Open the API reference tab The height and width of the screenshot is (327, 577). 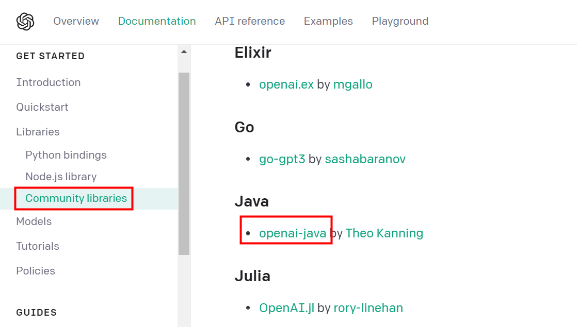250,21
